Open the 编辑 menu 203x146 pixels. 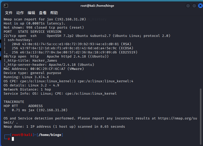[31, 13]
